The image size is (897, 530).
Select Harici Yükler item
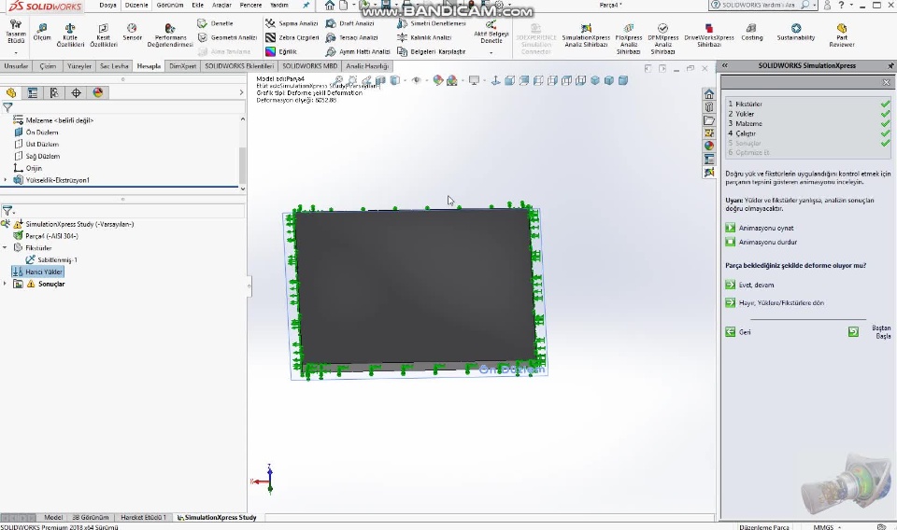37,272
